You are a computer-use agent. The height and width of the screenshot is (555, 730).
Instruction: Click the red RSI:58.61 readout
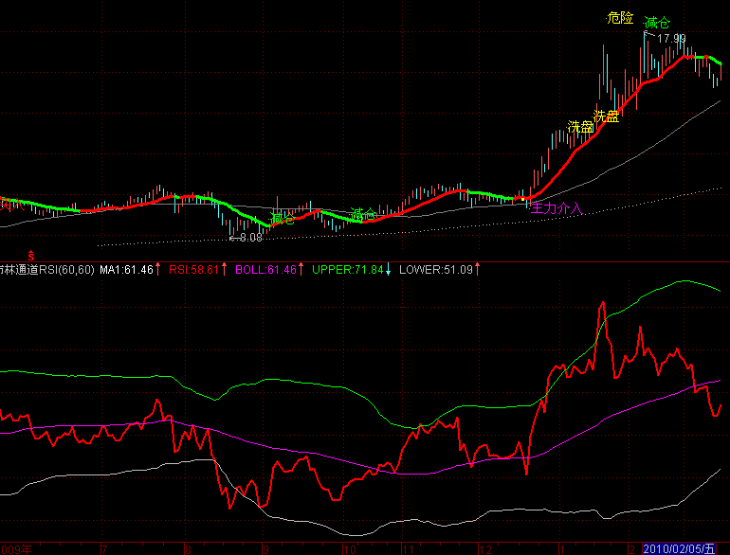click(193, 270)
